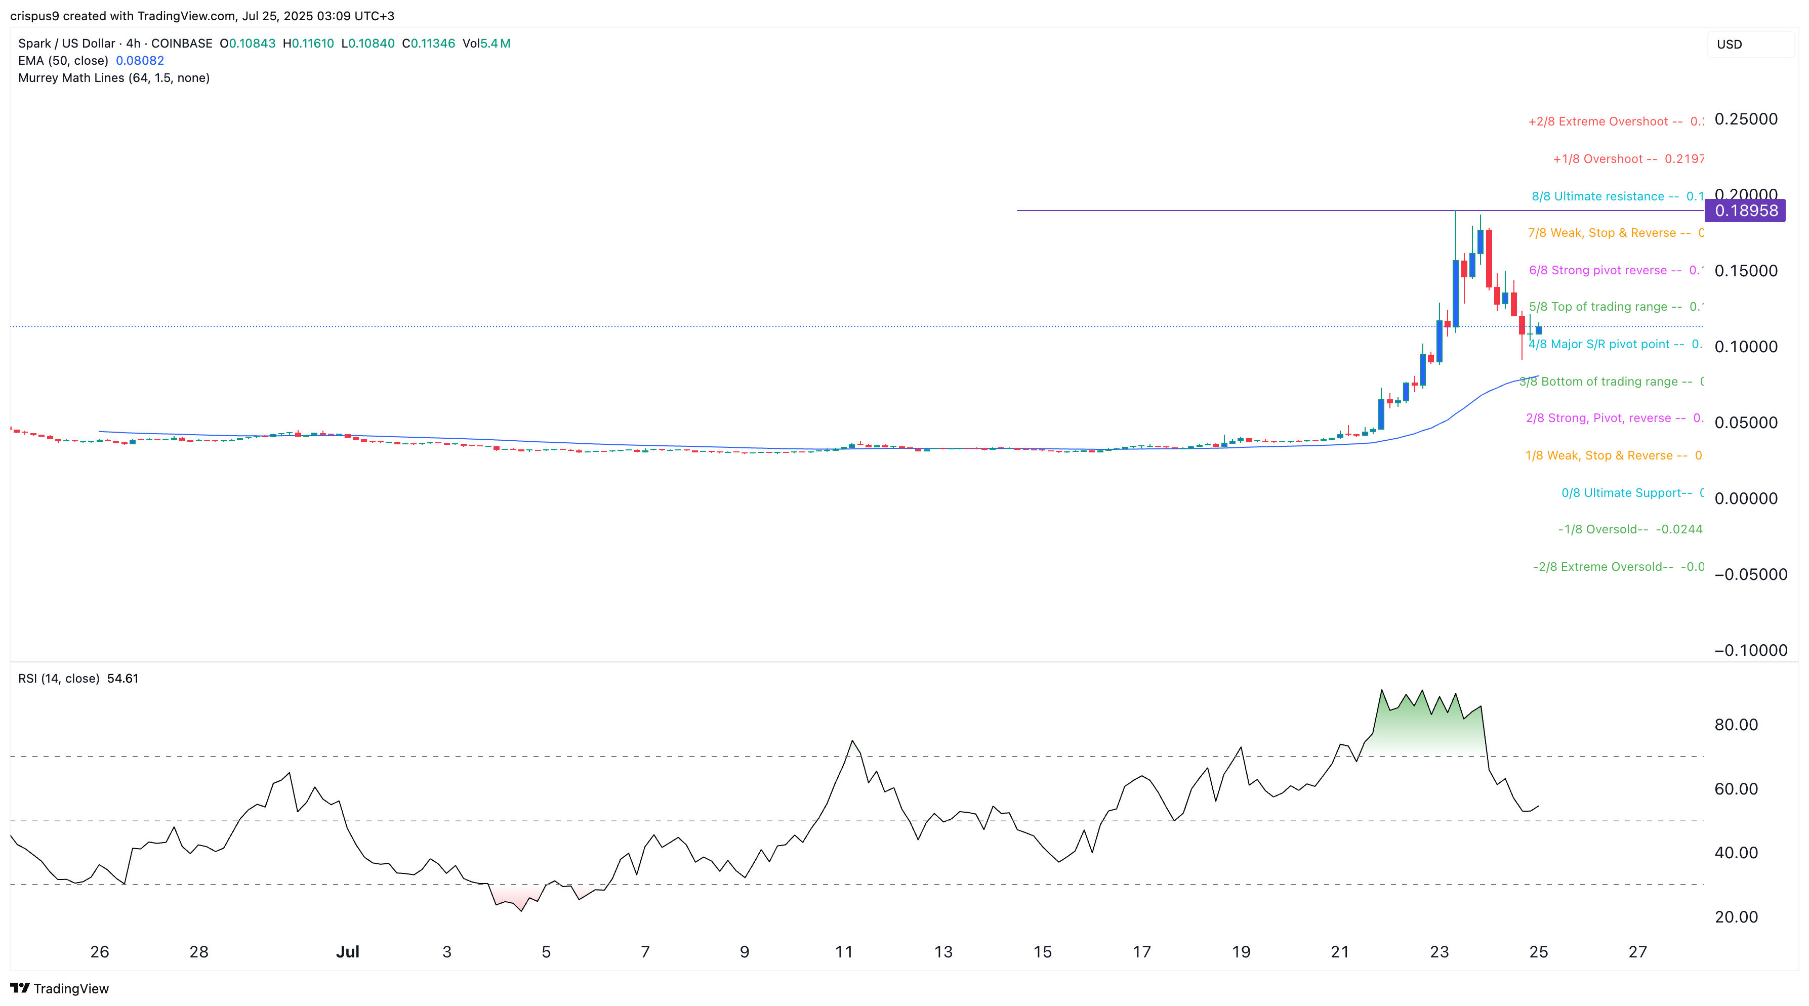1809x1006 pixels.
Task: Click the 27 date label on time axis
Action: 1637,952
